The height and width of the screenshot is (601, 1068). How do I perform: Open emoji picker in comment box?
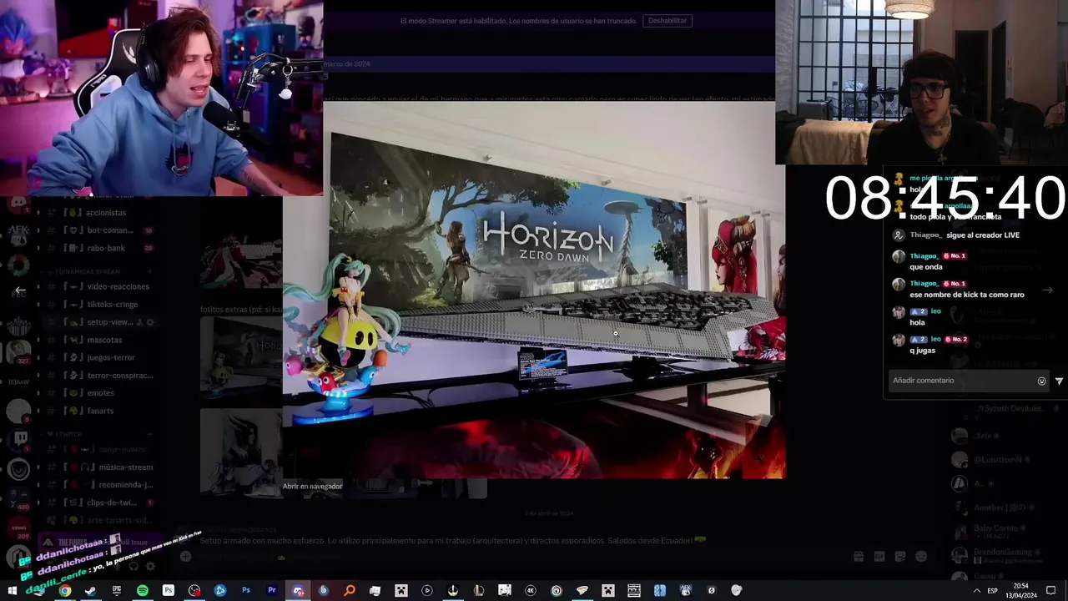(x=1041, y=381)
